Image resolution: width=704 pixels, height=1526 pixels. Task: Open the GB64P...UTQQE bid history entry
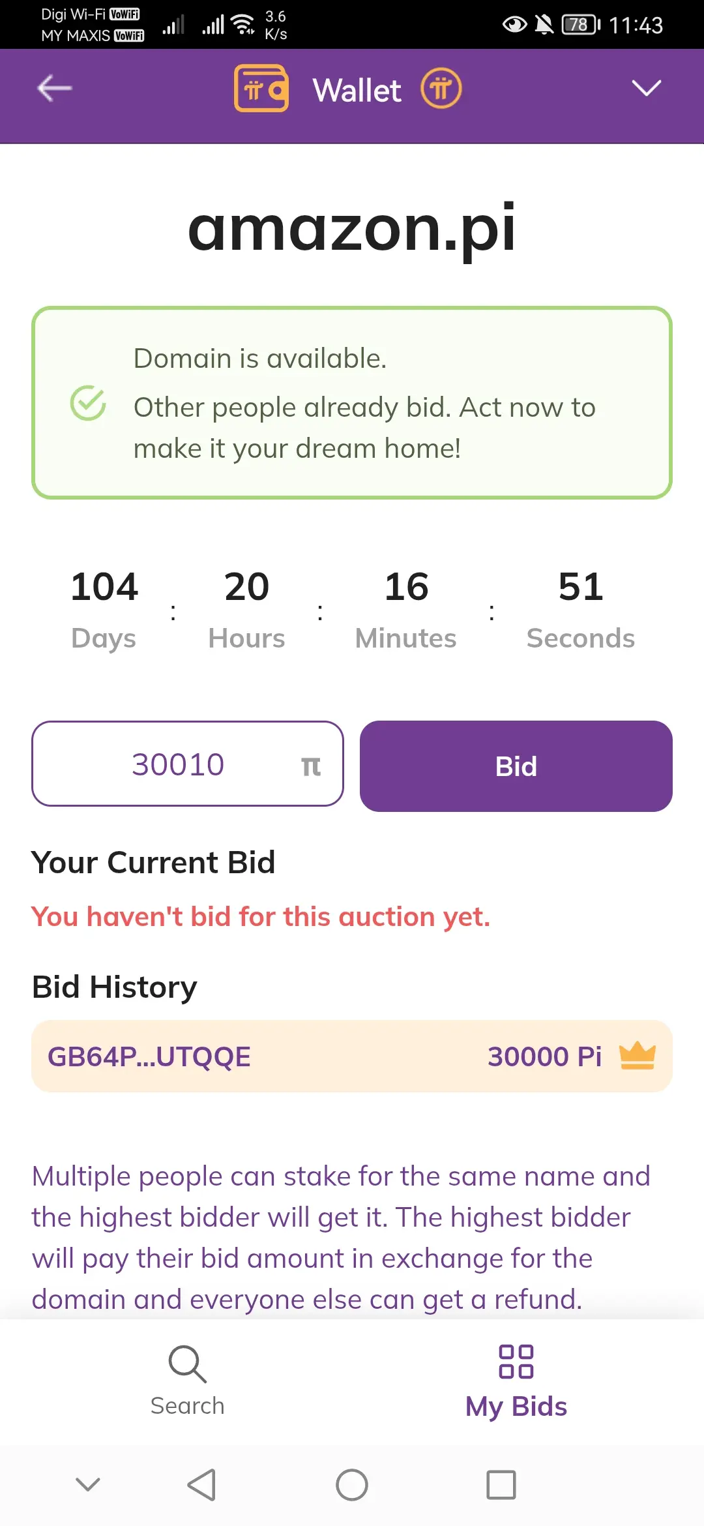click(x=352, y=1056)
